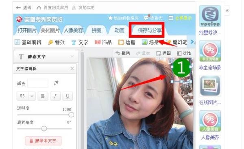Select the green number 1 text sticker
This screenshot has width=244, height=149.
coord(181,68)
